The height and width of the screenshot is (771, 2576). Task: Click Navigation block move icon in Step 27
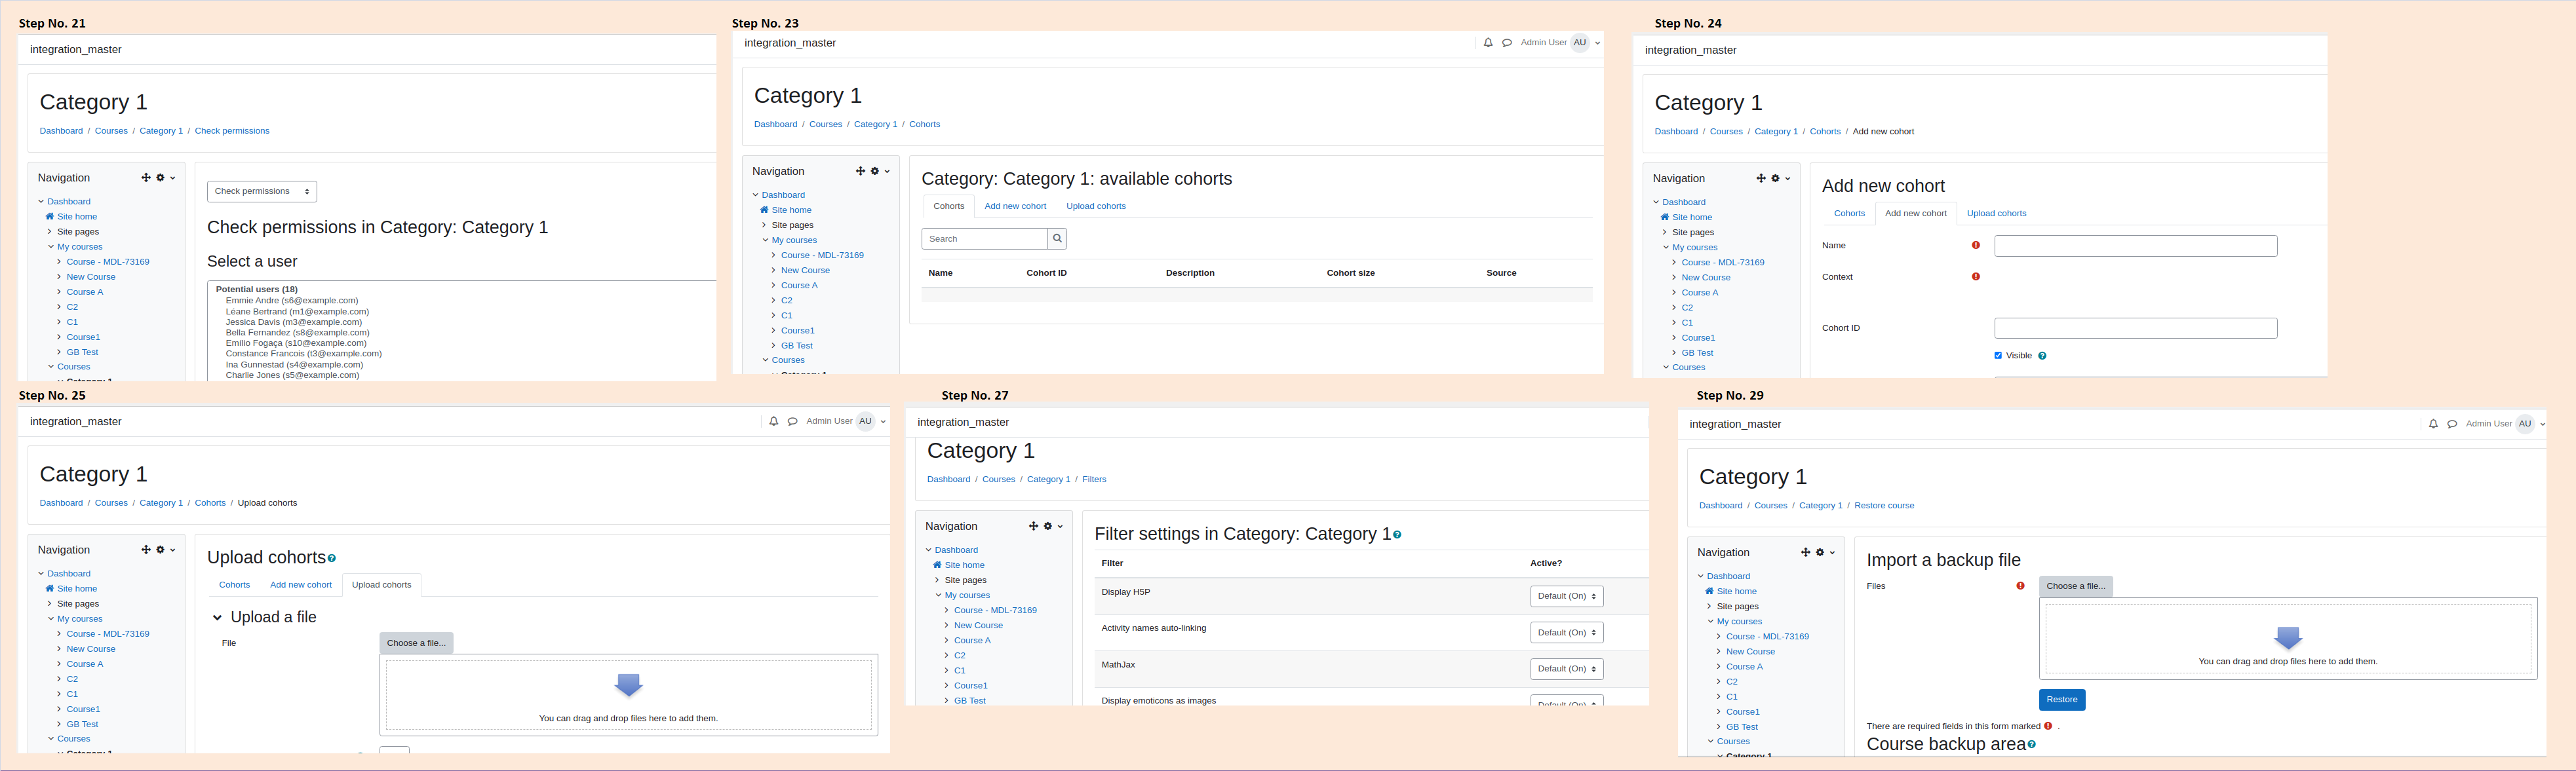click(x=1033, y=526)
